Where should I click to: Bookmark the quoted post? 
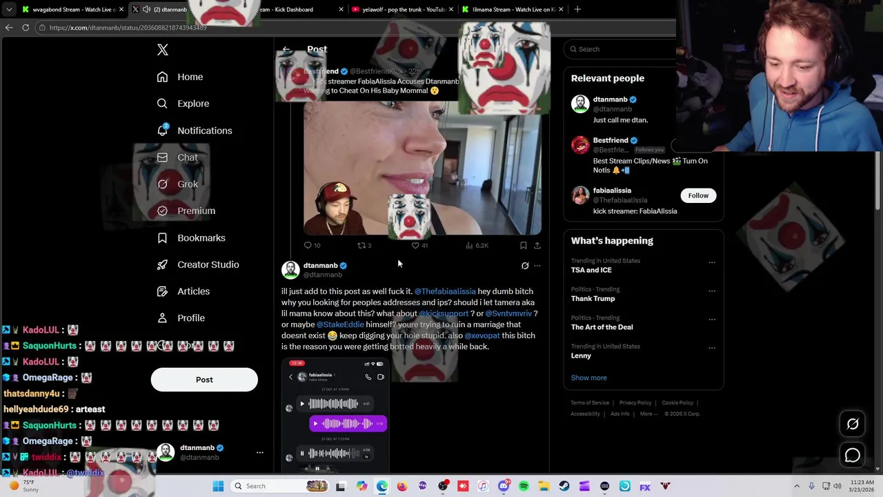click(x=524, y=245)
